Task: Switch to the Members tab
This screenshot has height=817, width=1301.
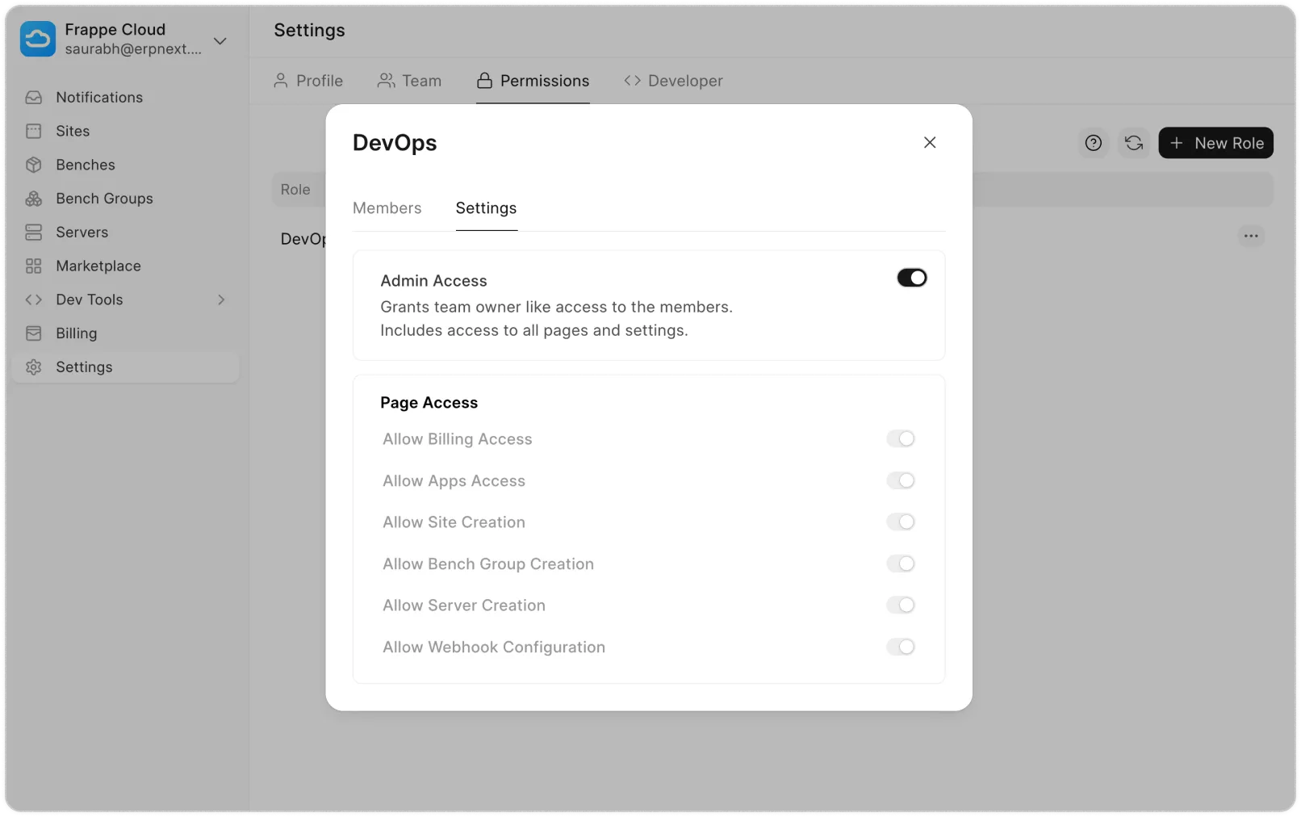Action: 387,207
